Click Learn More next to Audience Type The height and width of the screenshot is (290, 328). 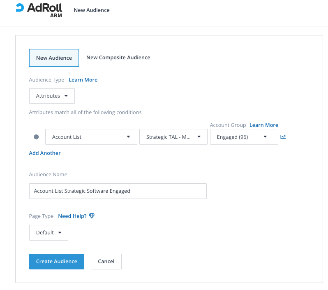tap(83, 80)
